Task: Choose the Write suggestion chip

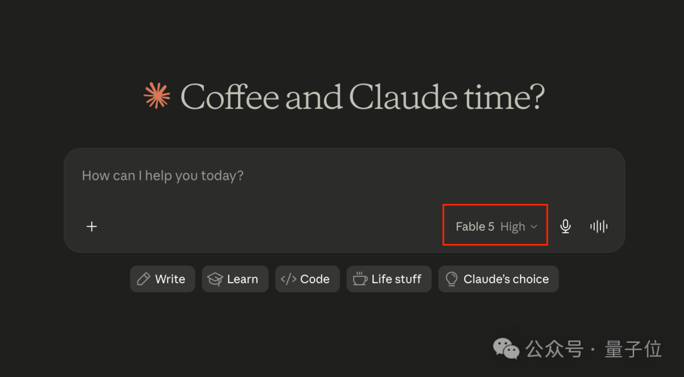Action: (162, 279)
